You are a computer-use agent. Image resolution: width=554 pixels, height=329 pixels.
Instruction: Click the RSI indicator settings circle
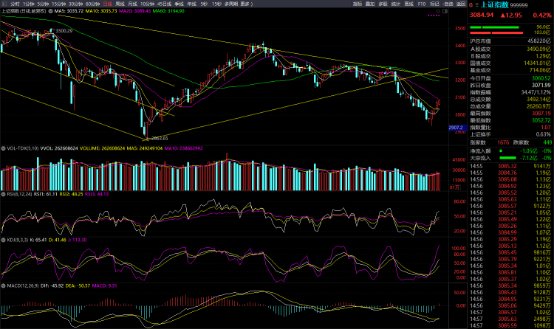(x=3, y=194)
